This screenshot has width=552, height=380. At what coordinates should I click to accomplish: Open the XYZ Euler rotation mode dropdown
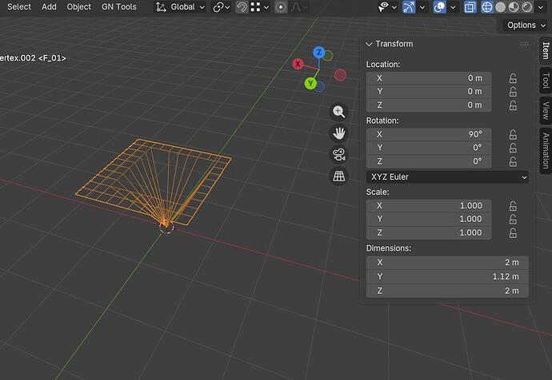point(447,177)
